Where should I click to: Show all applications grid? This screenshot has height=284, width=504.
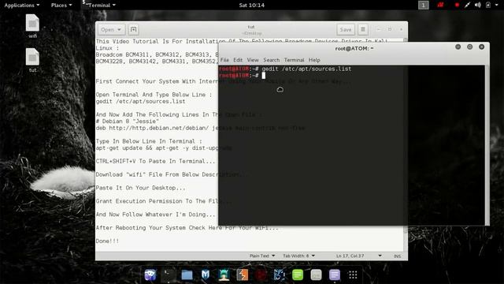click(x=353, y=275)
